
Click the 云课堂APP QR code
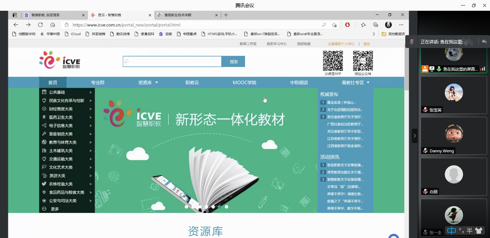[333, 61]
